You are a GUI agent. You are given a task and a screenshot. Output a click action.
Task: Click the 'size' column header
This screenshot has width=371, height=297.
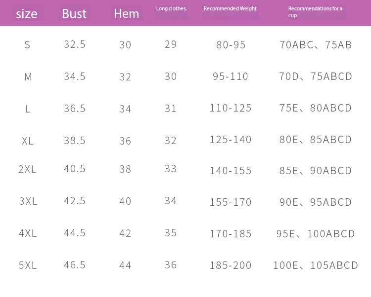point(27,13)
